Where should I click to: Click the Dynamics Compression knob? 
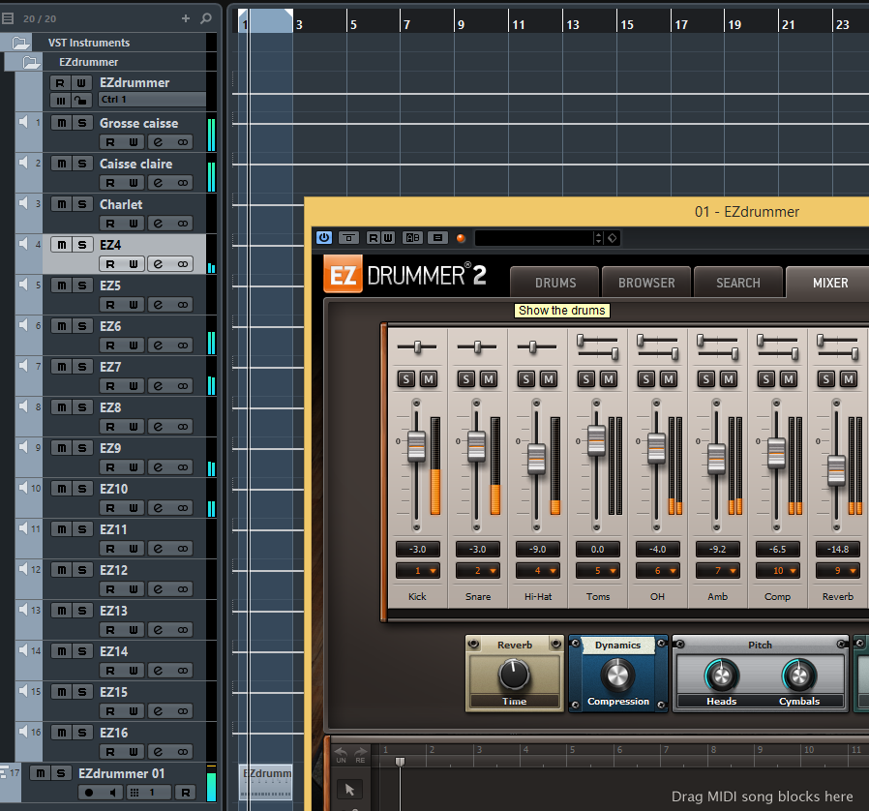pos(617,675)
